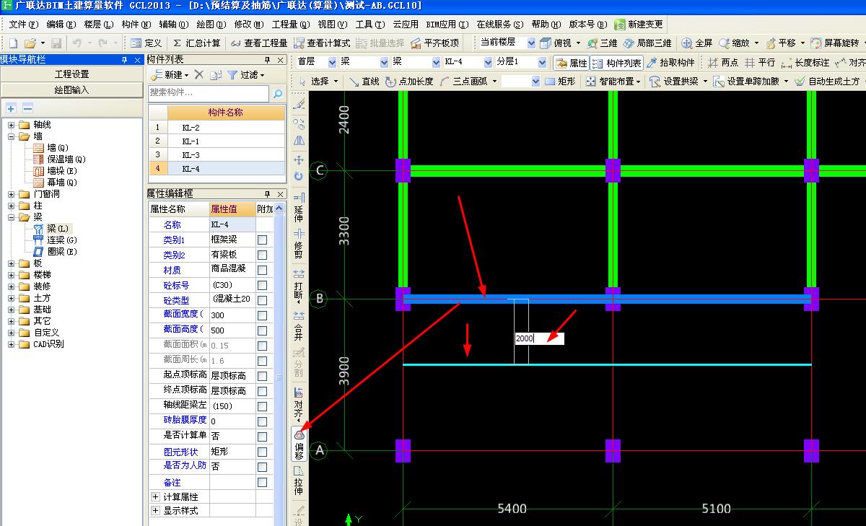Click the 偏移 (offset) tool icon
The height and width of the screenshot is (526, 866).
tap(299, 436)
